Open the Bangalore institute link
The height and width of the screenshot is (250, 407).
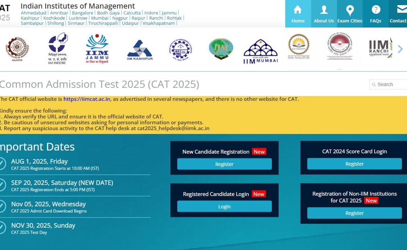coord(82,13)
